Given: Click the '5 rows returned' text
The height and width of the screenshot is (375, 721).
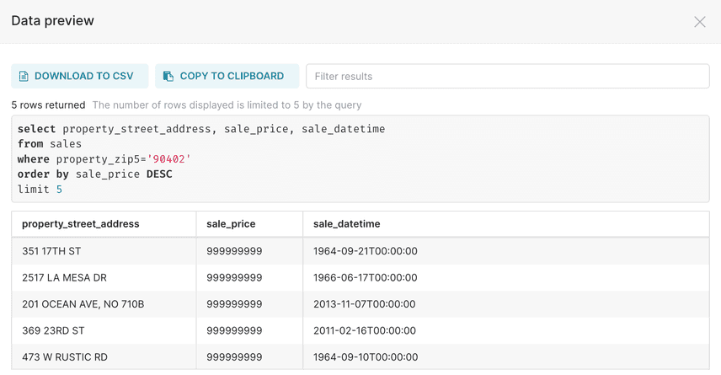Looking at the screenshot, I should click(x=48, y=104).
